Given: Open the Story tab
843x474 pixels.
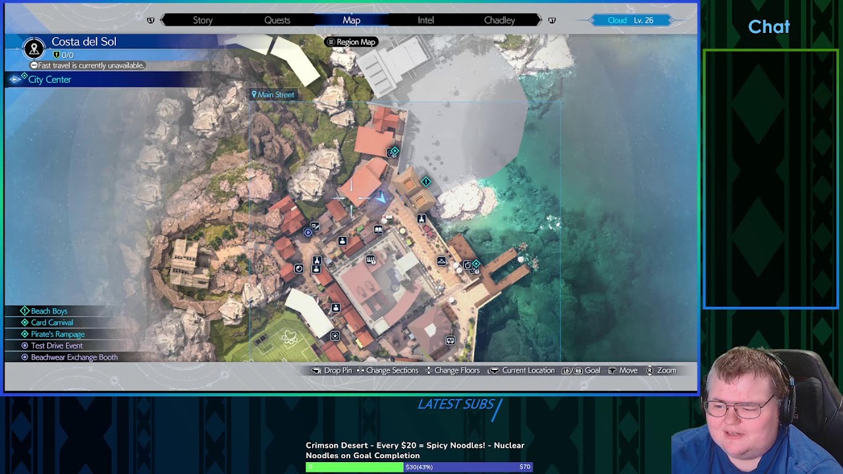Looking at the screenshot, I should (203, 20).
